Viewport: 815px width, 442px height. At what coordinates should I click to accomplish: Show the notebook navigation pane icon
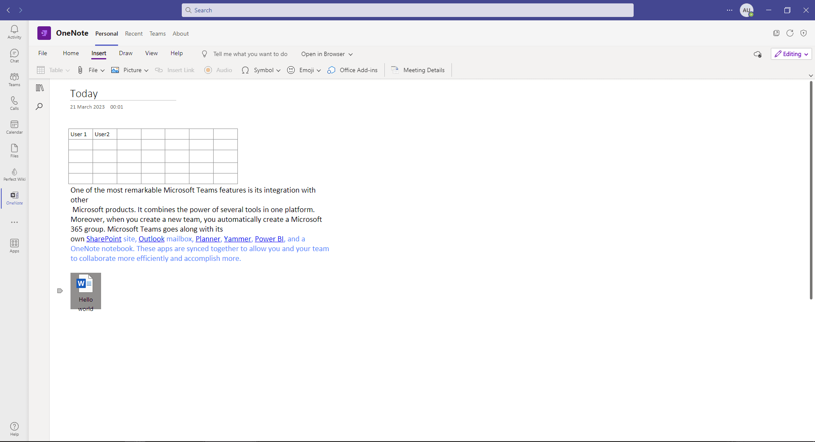coord(40,88)
